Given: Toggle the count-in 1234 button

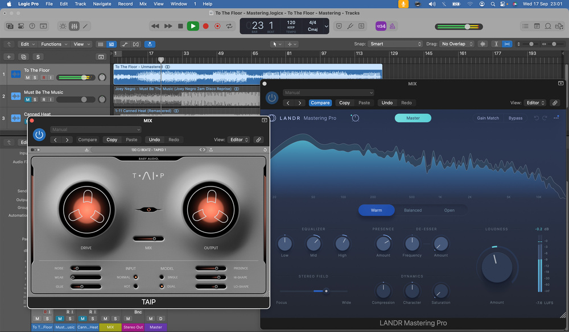Looking at the screenshot, I should click(381, 26).
